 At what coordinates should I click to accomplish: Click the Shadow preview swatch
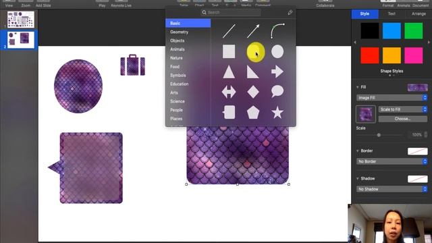click(x=418, y=179)
